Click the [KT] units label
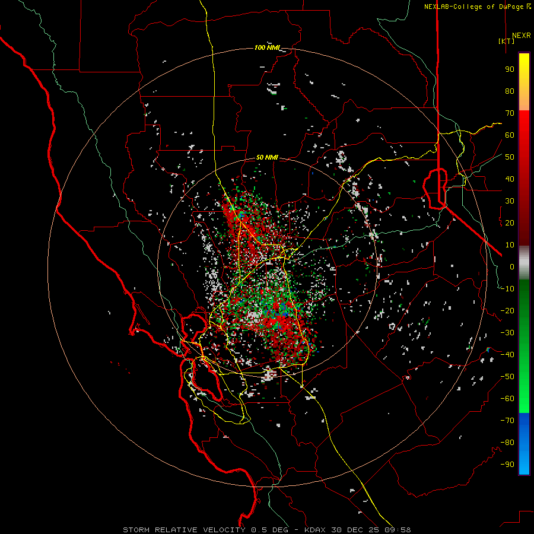The height and width of the screenshot is (534, 534). point(506,41)
